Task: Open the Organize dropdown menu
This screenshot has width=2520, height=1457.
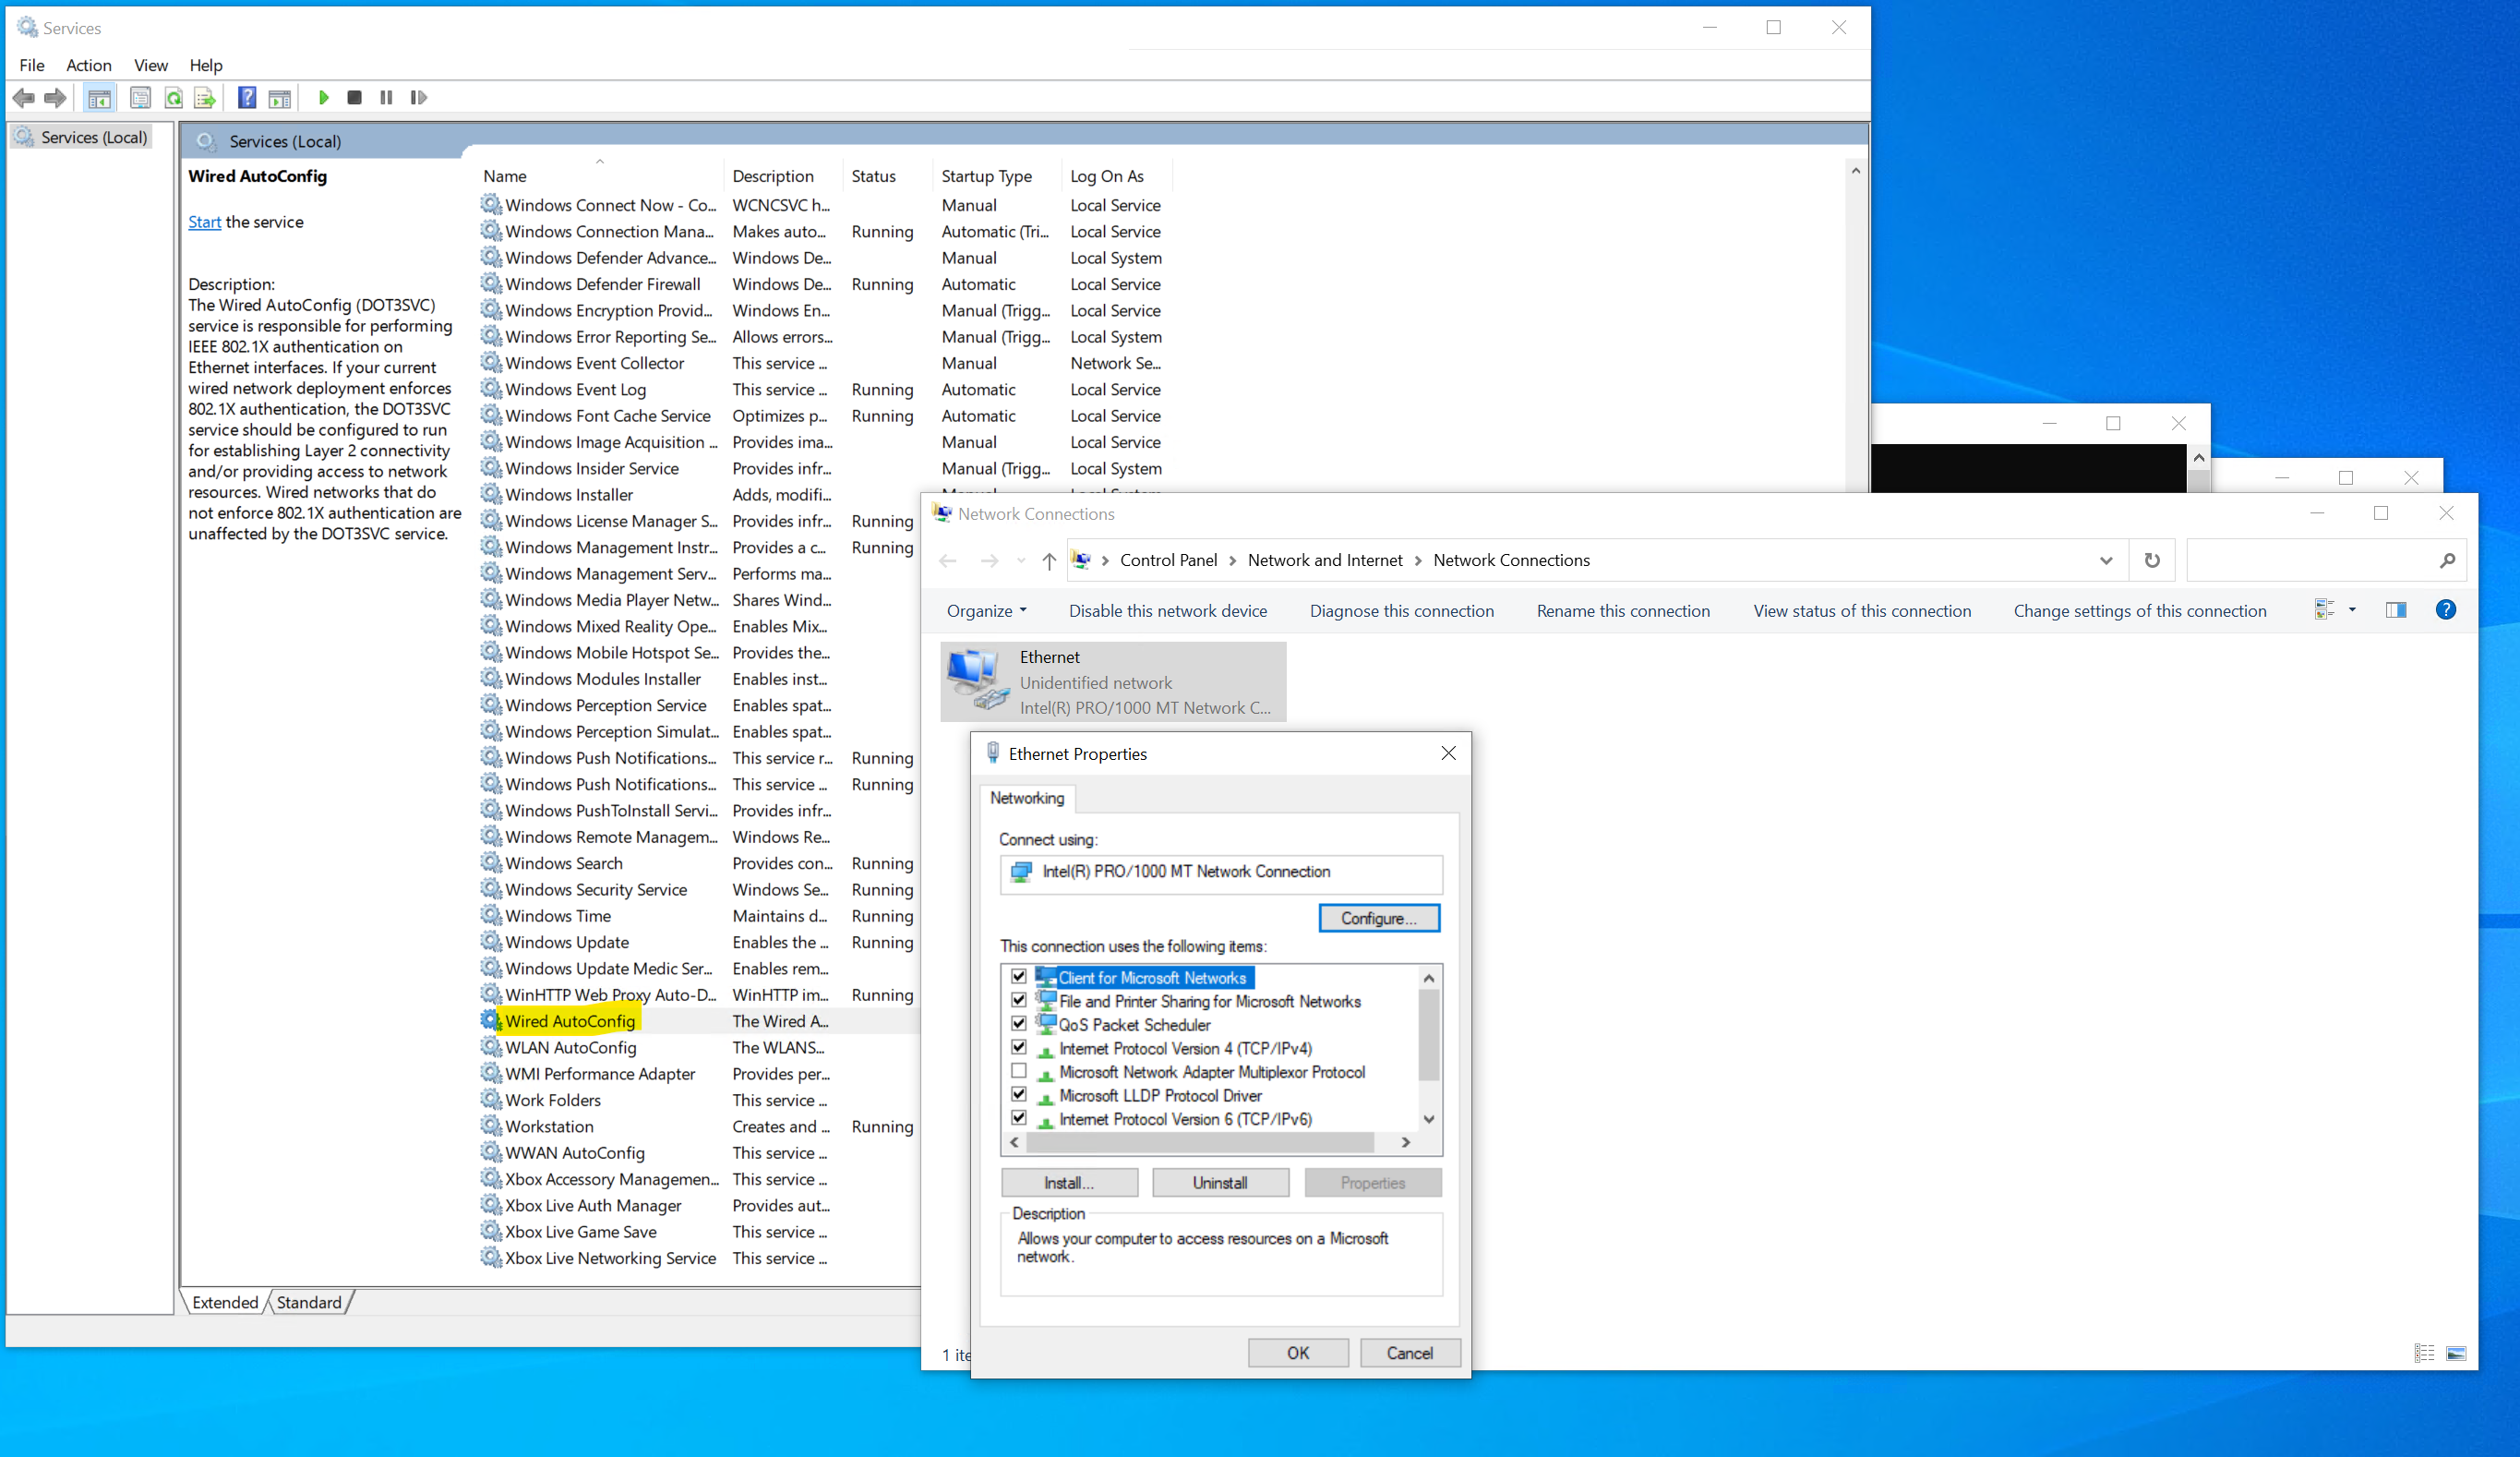Action: pyautogui.click(x=986, y=610)
